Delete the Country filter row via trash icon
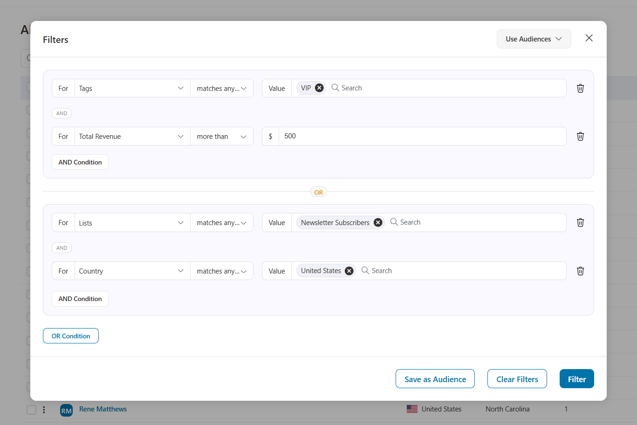 580,271
